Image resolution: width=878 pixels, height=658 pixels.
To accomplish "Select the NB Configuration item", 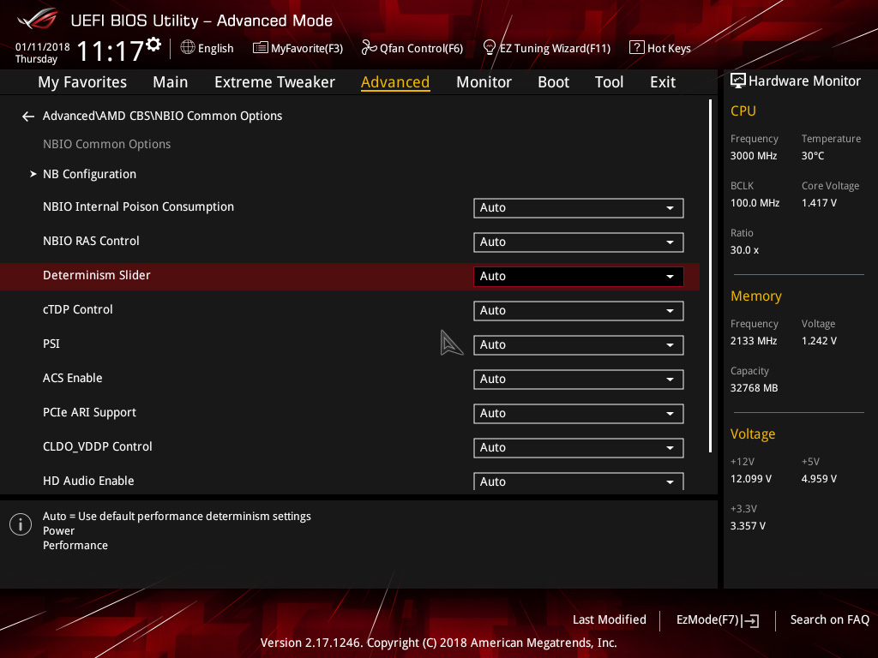I will pos(89,175).
